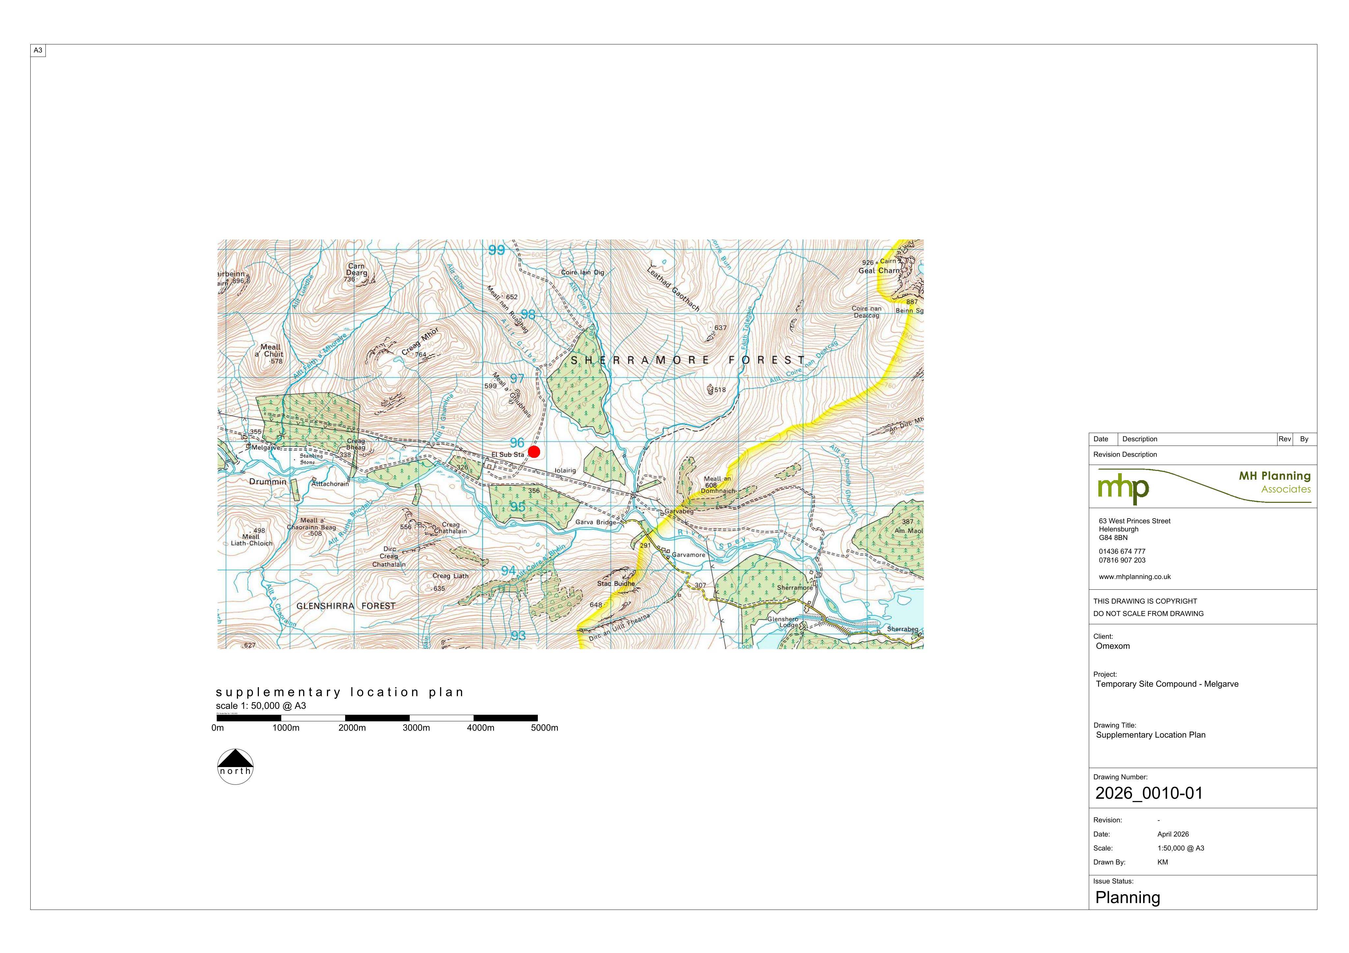The height and width of the screenshot is (953, 1349).
Task: Click 'GLENSHIRRA FOREST' map label
Action: coord(346,606)
